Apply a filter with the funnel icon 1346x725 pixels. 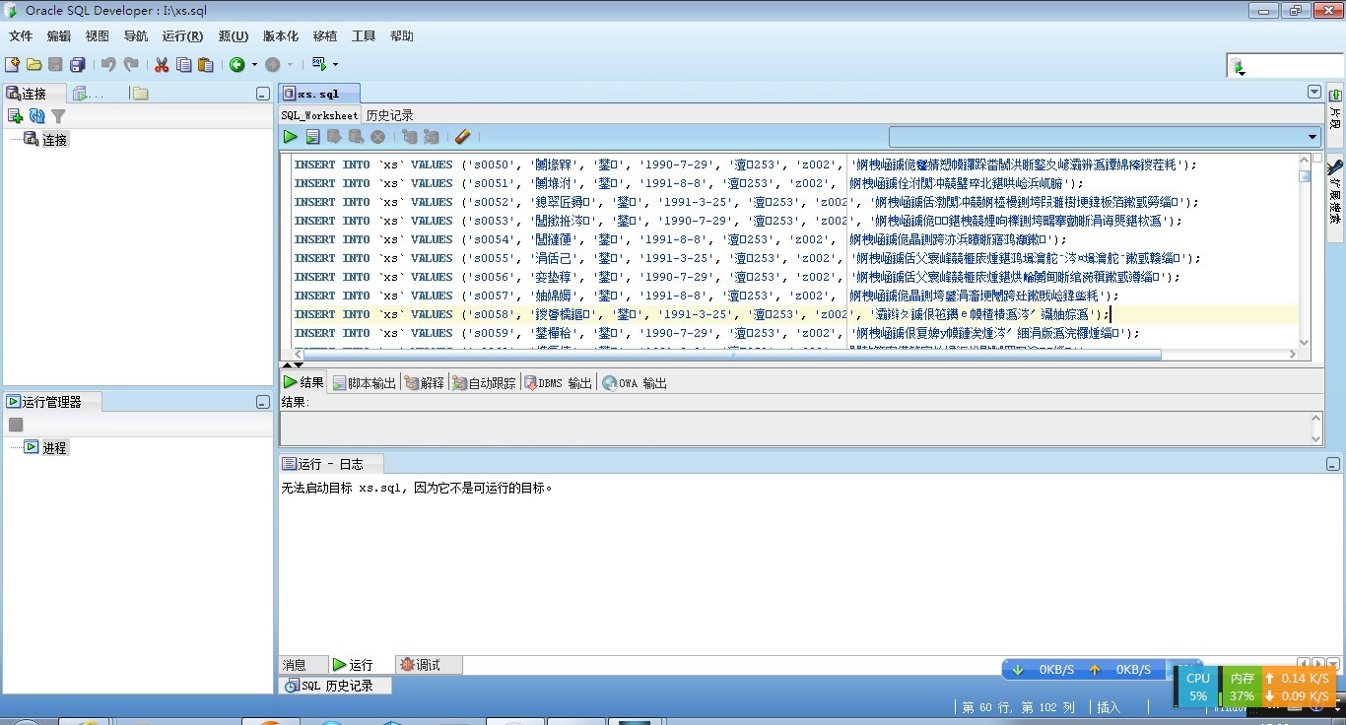coord(56,115)
